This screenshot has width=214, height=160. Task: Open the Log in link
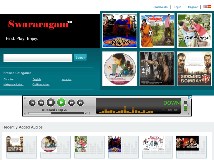tap(178, 7)
